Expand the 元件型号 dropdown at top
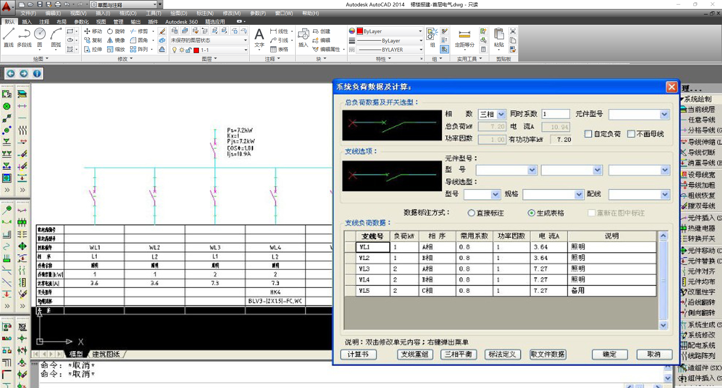 (664, 114)
